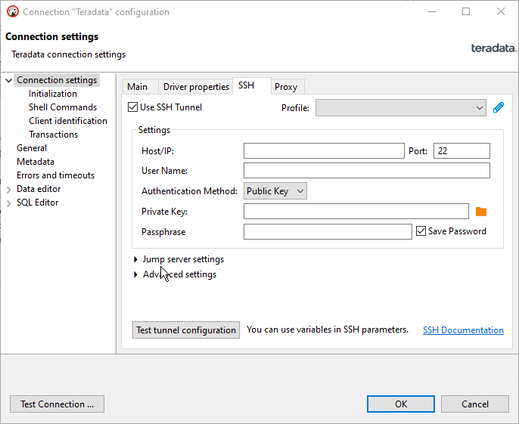The image size is (519, 424).
Task: Expand Advanced settings section
Action: (x=135, y=274)
